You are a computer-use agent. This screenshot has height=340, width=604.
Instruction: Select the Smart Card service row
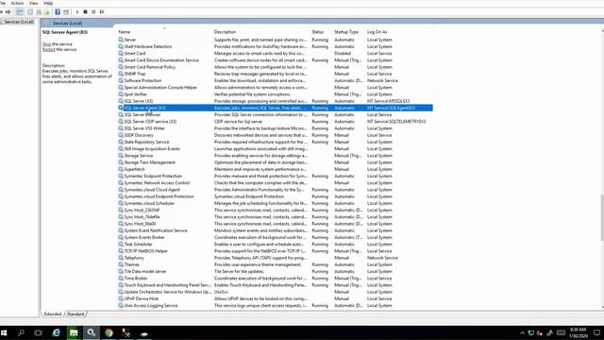click(x=276, y=54)
